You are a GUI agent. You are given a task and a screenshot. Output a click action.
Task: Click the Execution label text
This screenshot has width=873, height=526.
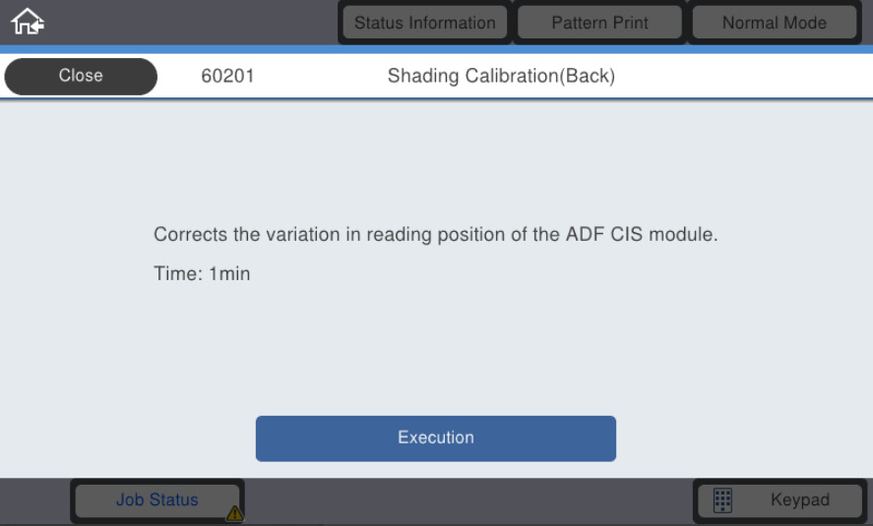436,438
